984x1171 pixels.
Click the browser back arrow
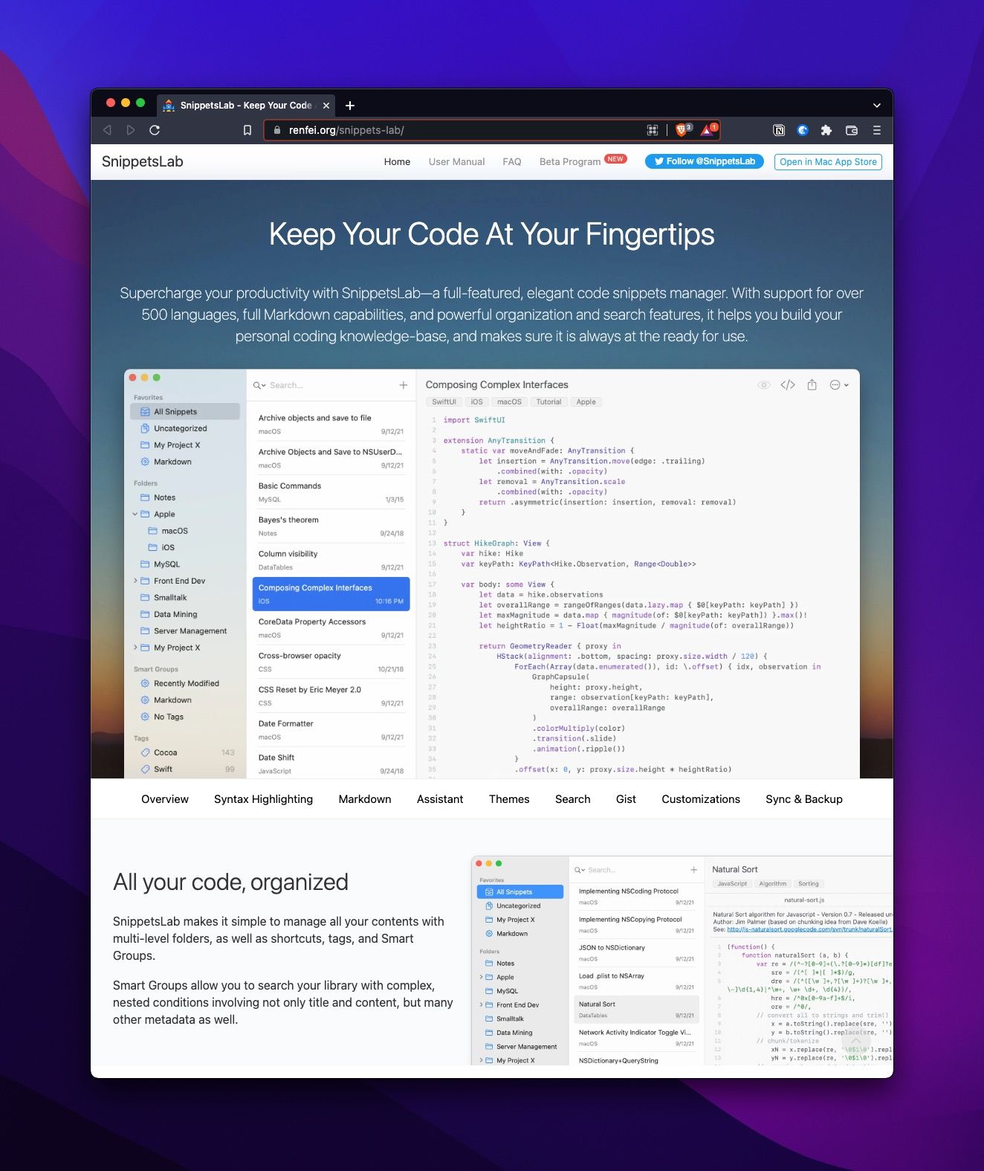(107, 130)
